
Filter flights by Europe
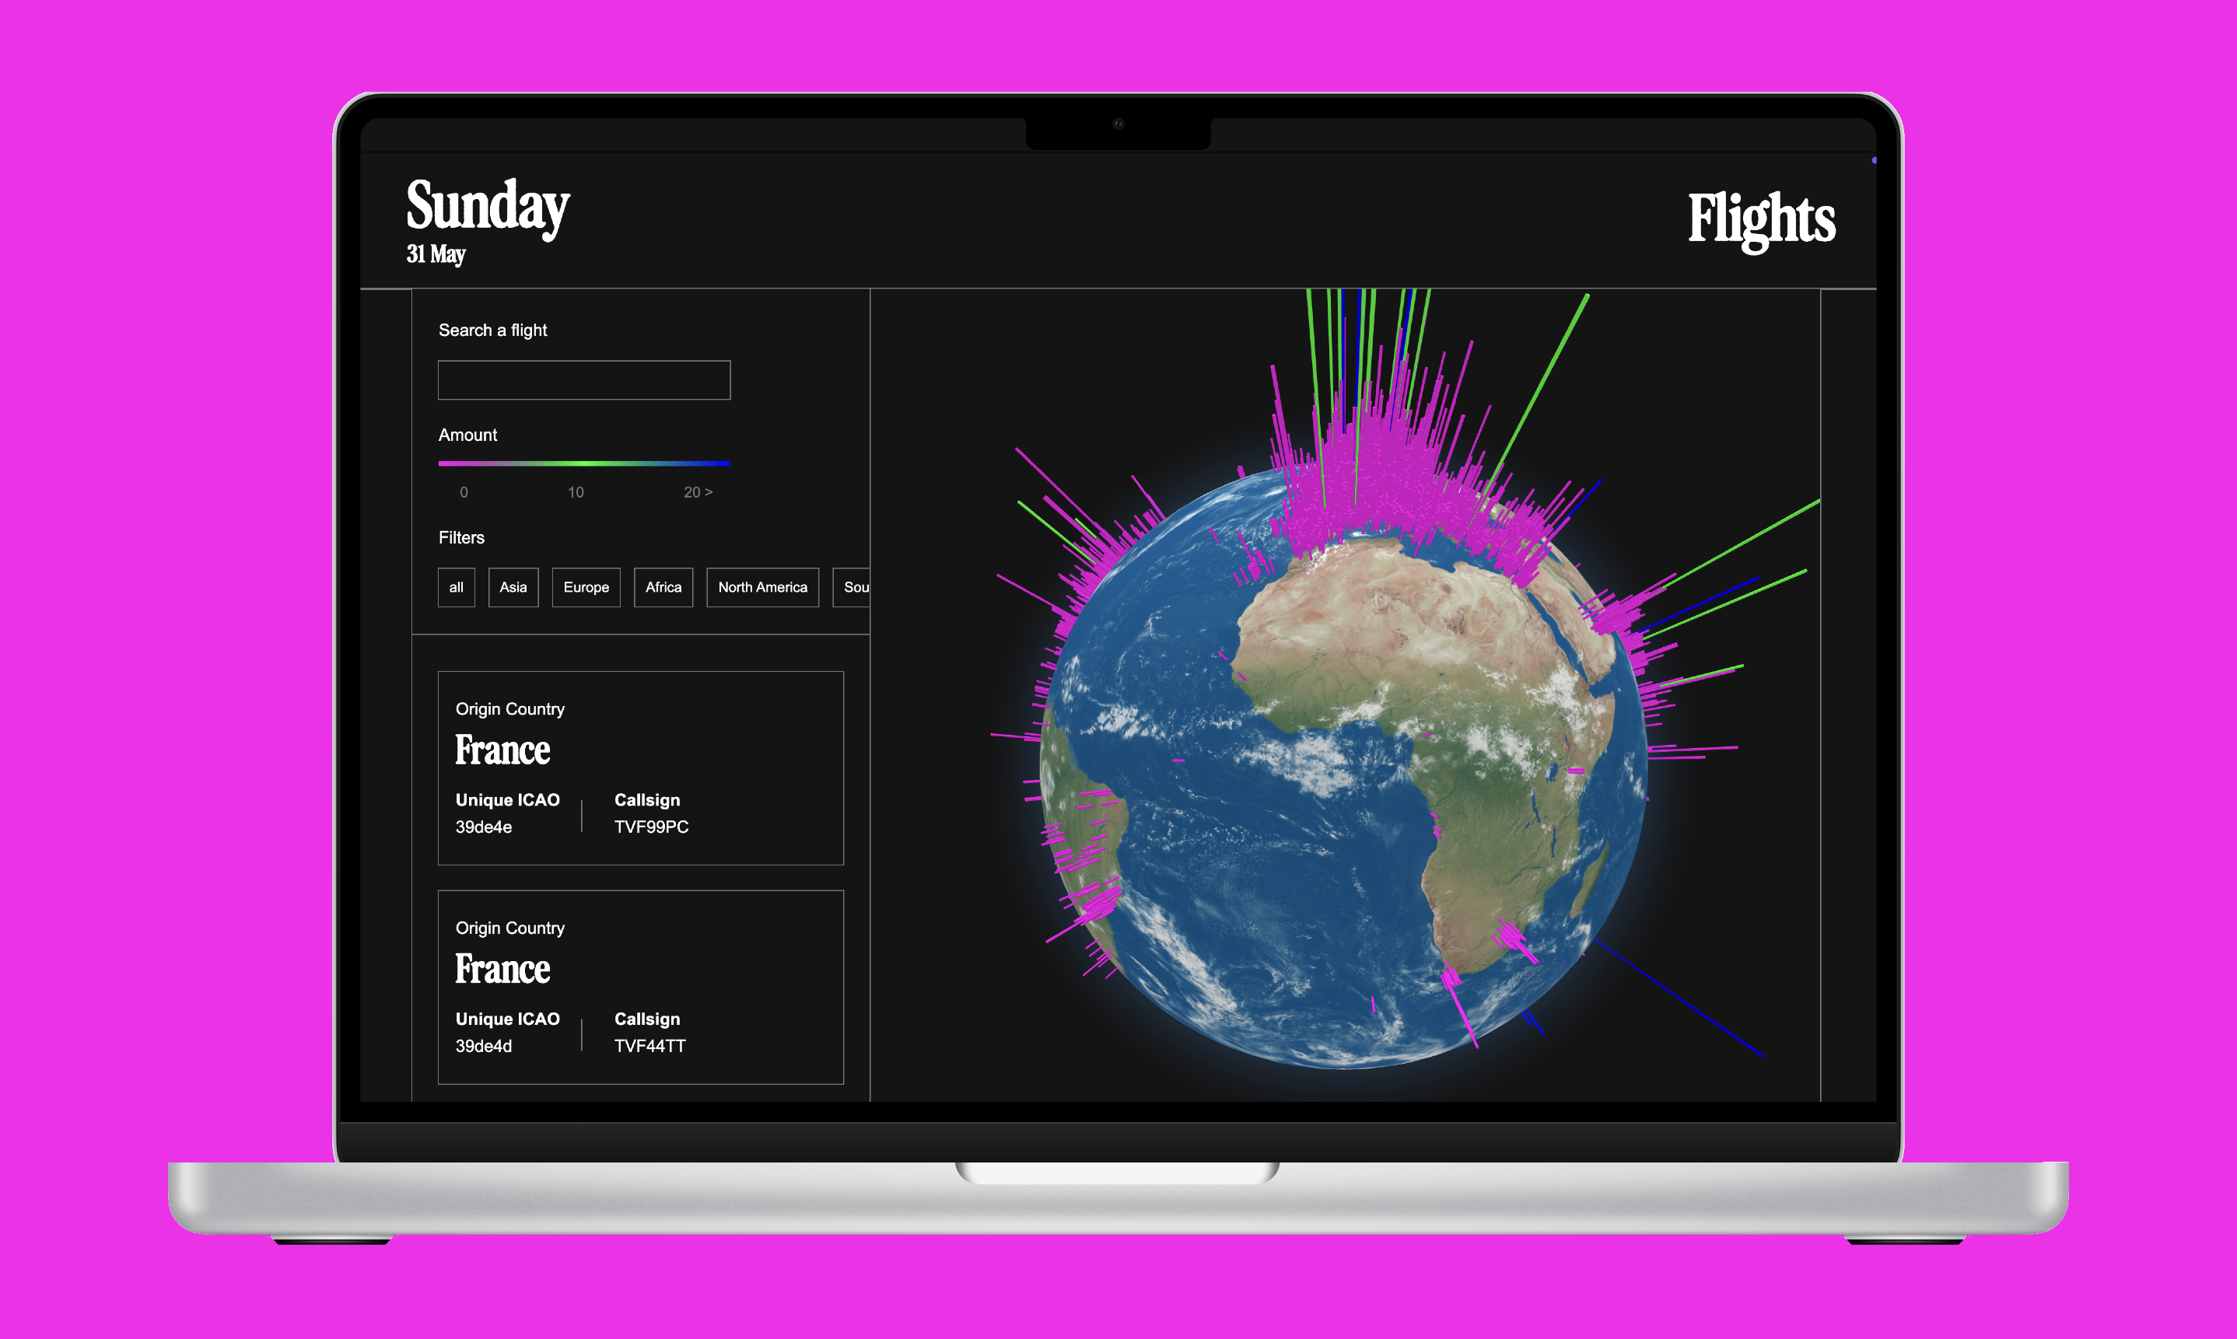(586, 587)
